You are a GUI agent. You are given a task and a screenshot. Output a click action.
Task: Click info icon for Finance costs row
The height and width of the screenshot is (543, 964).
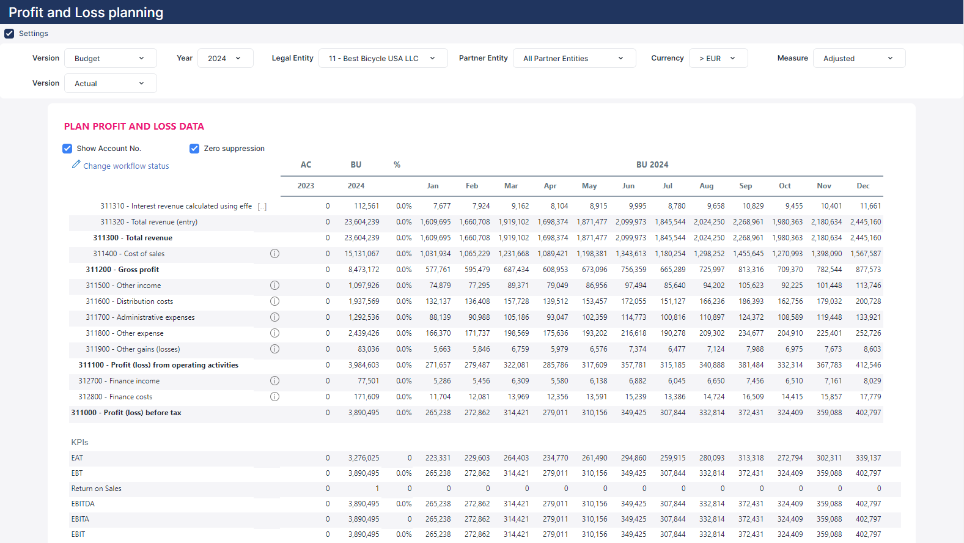point(274,397)
